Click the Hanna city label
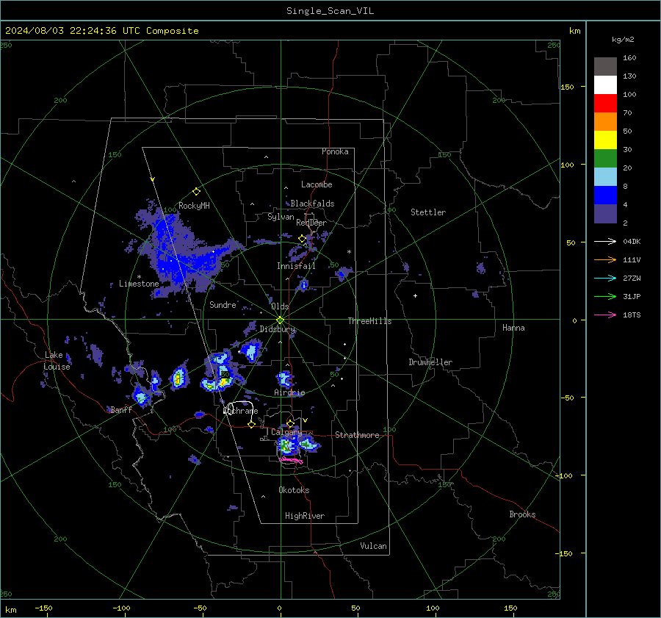 click(513, 328)
